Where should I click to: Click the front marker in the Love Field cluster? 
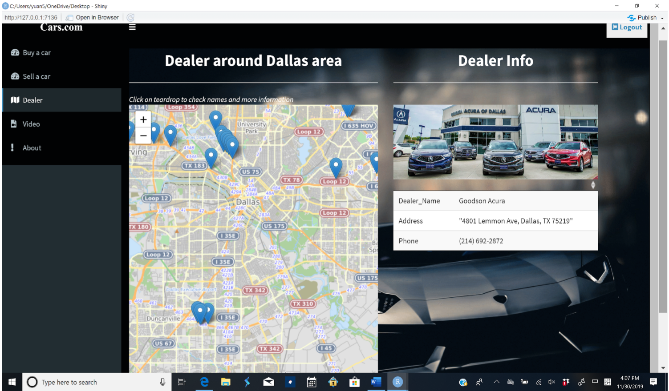coord(232,147)
